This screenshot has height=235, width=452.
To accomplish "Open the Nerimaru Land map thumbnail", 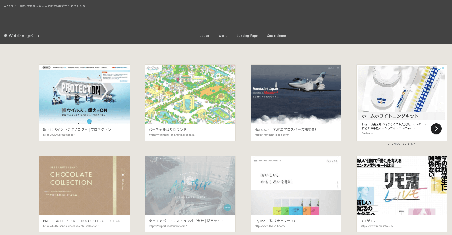I will pyautogui.click(x=190, y=94).
